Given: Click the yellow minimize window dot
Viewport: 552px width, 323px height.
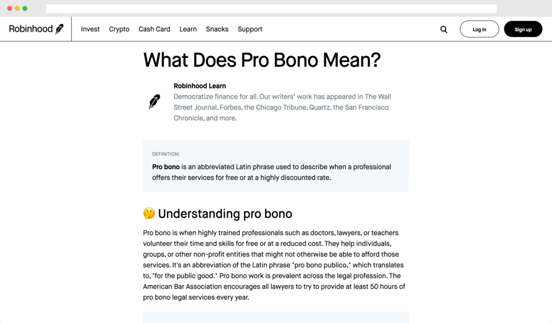Looking at the screenshot, I should pos(17,9).
